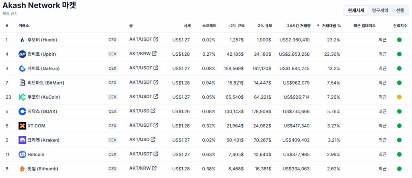This screenshot has width=412, height=178.
Task: Click the Kraken logo icon
Action: click(23, 140)
